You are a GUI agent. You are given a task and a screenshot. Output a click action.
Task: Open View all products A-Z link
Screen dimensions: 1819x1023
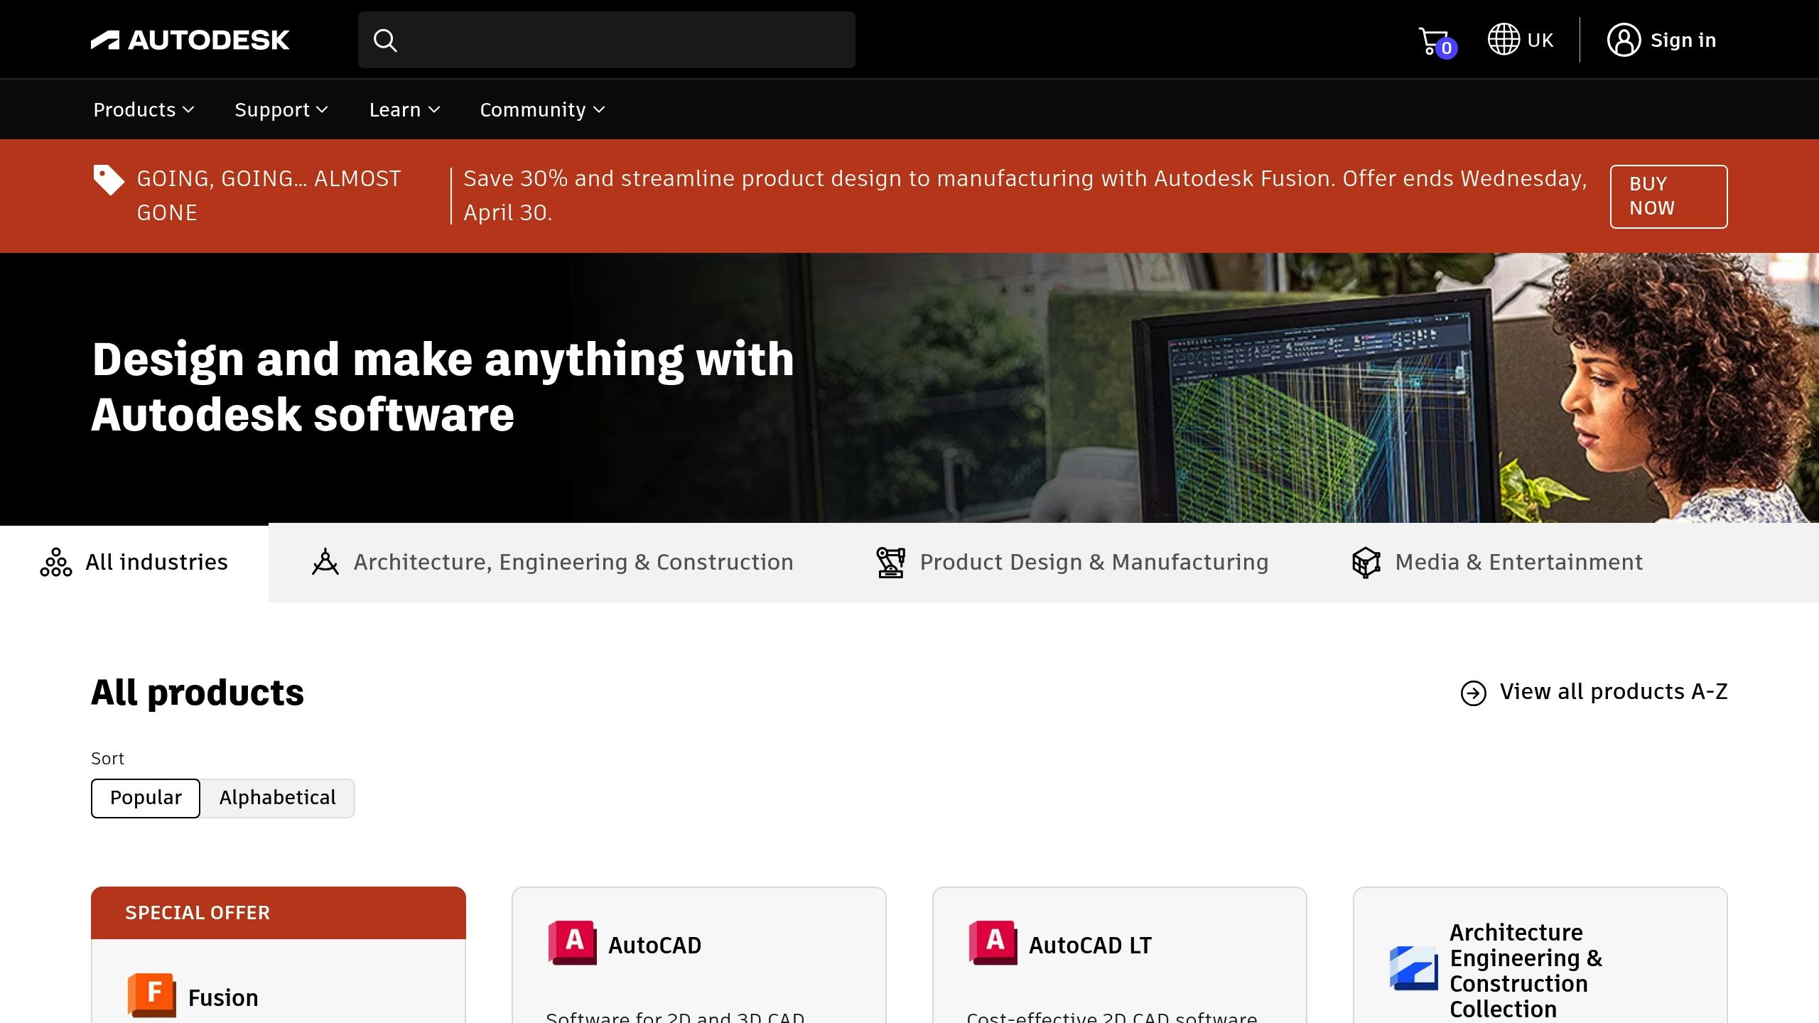[1594, 693]
